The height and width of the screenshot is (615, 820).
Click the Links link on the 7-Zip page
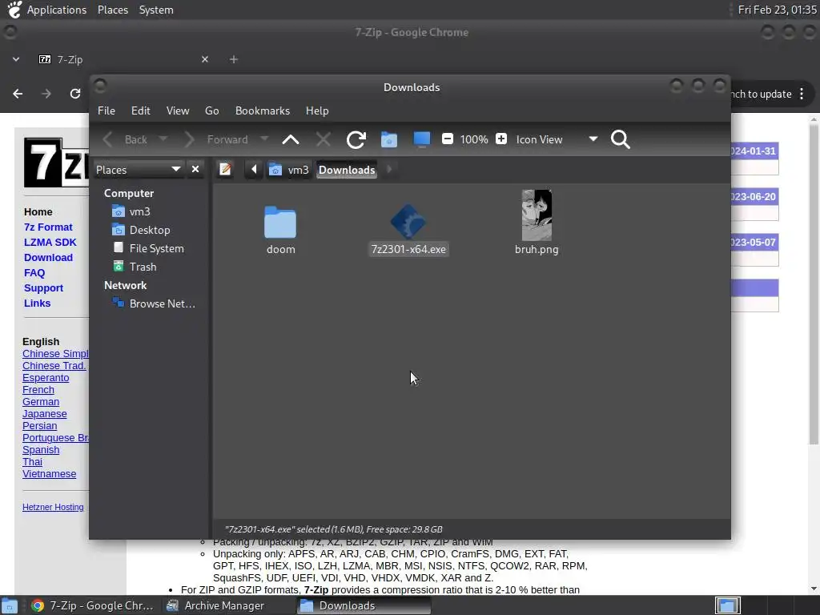[x=37, y=303]
